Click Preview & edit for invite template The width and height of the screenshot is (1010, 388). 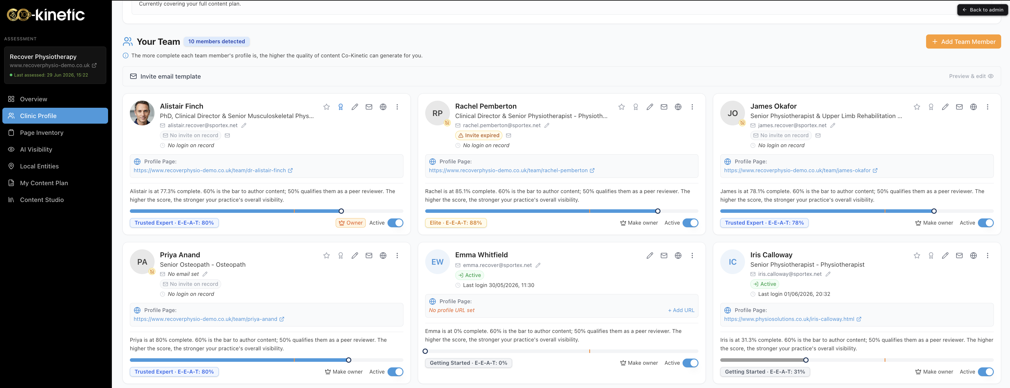[971, 77]
